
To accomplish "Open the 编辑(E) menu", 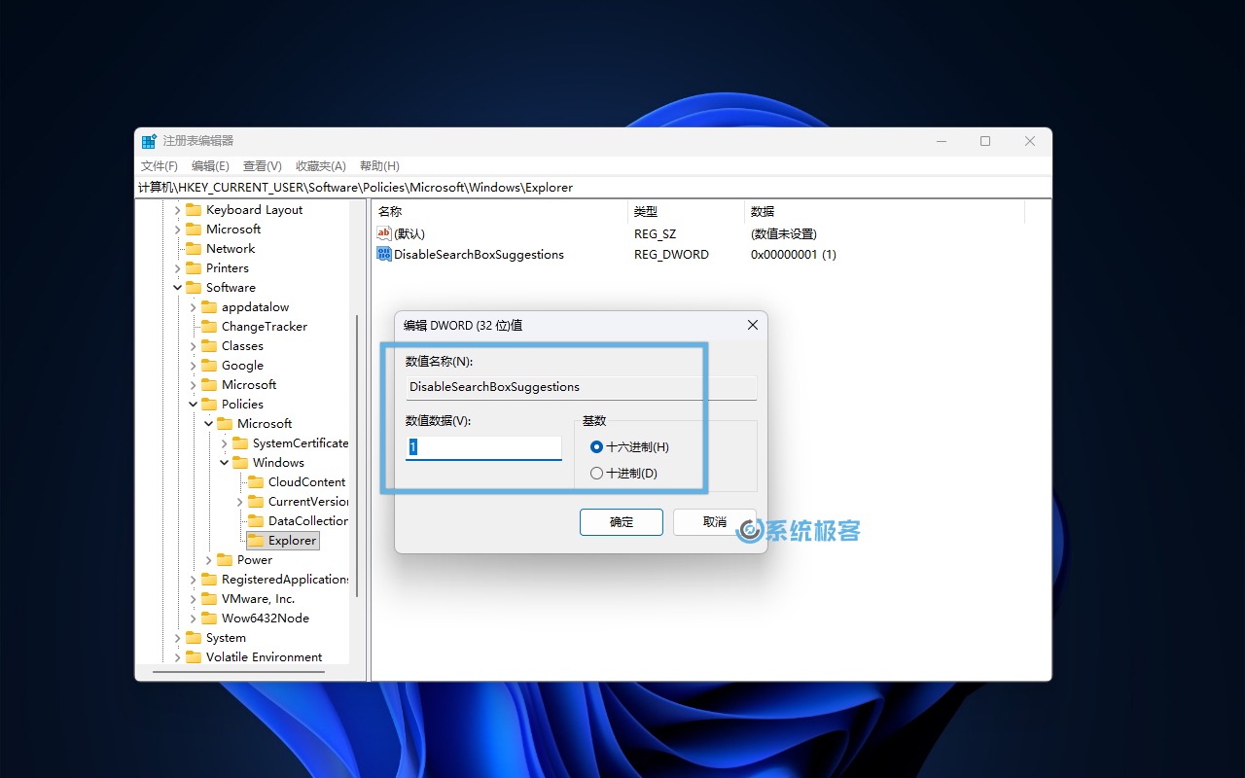I will [x=209, y=165].
